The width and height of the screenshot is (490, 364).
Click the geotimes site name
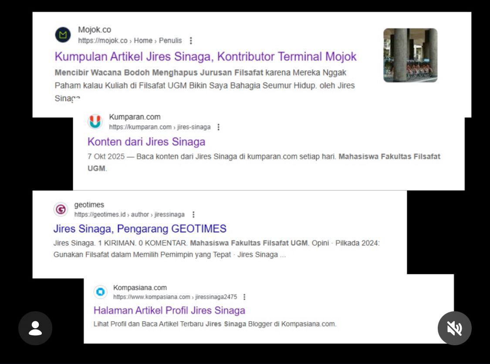(89, 205)
